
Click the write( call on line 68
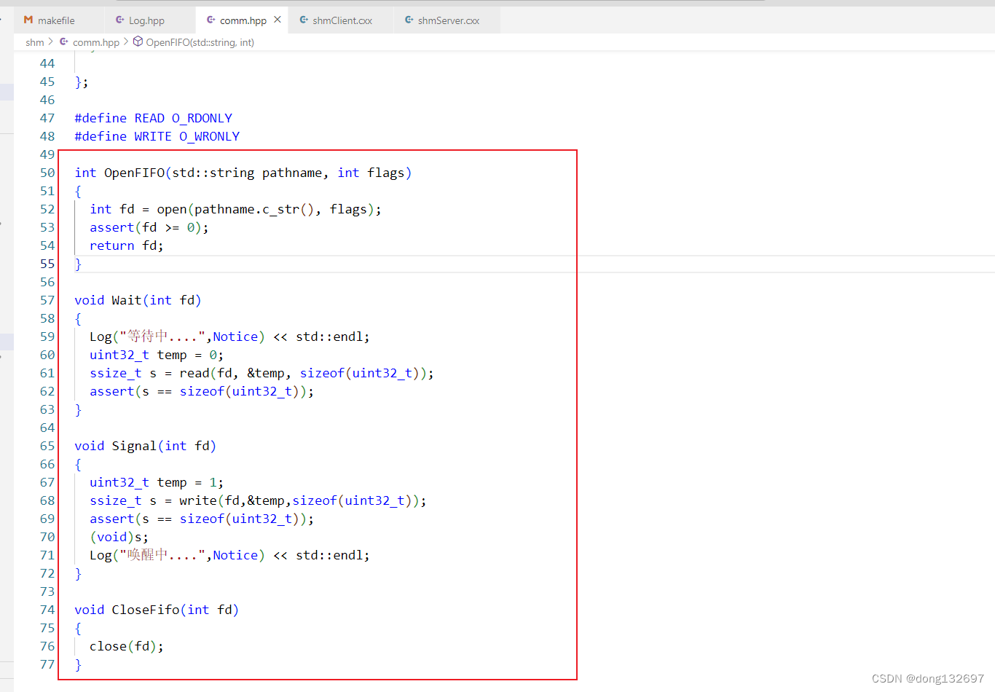point(202,500)
